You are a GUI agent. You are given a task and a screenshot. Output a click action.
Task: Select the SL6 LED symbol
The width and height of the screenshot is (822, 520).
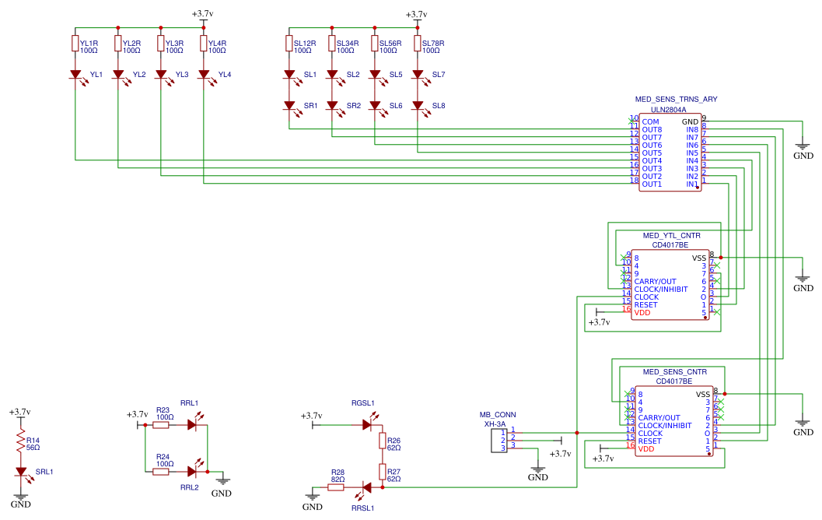pos(375,106)
